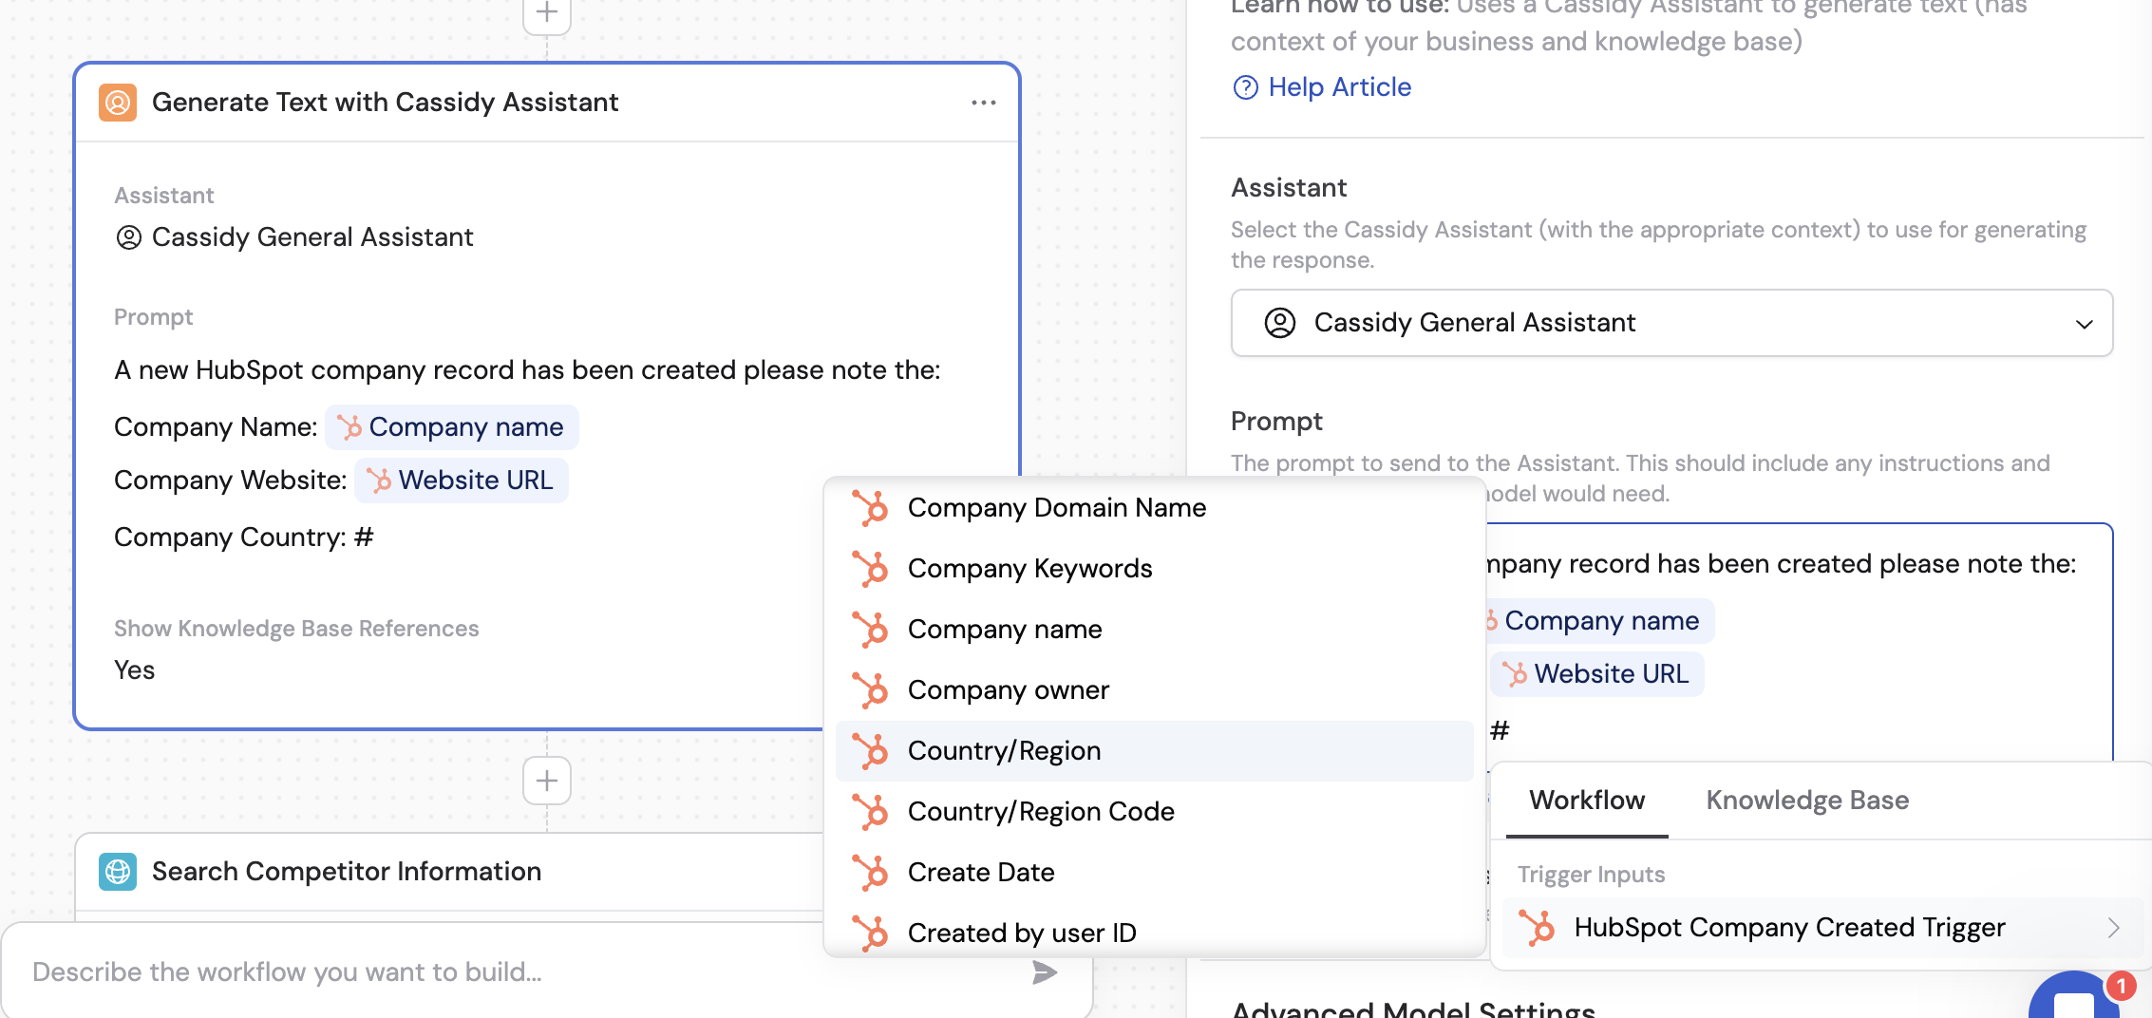Open the three-dot menu on Generate Text node
Image resolution: width=2152 pixels, height=1018 pixels.
[x=984, y=102]
